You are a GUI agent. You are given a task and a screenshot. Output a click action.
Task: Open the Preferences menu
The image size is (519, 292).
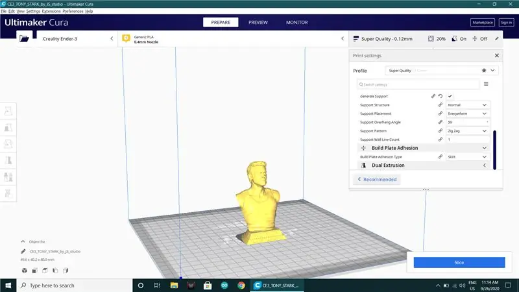(x=73, y=11)
